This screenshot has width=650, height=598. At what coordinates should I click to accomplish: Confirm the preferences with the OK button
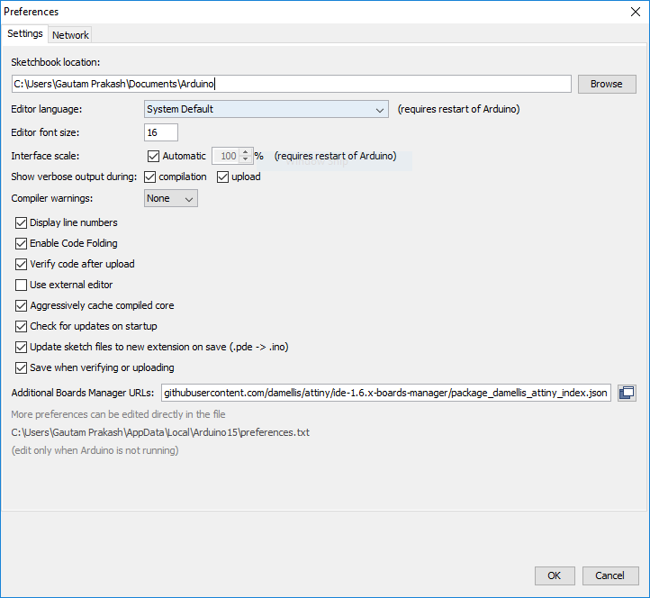coord(555,575)
